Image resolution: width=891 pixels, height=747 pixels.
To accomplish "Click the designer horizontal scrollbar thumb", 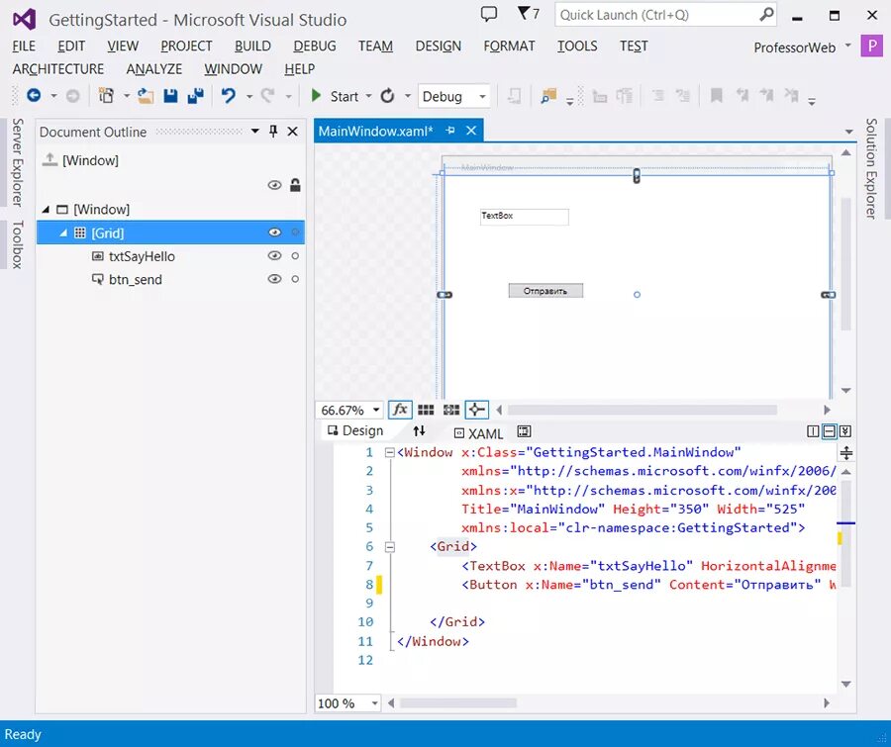I will point(643,411).
